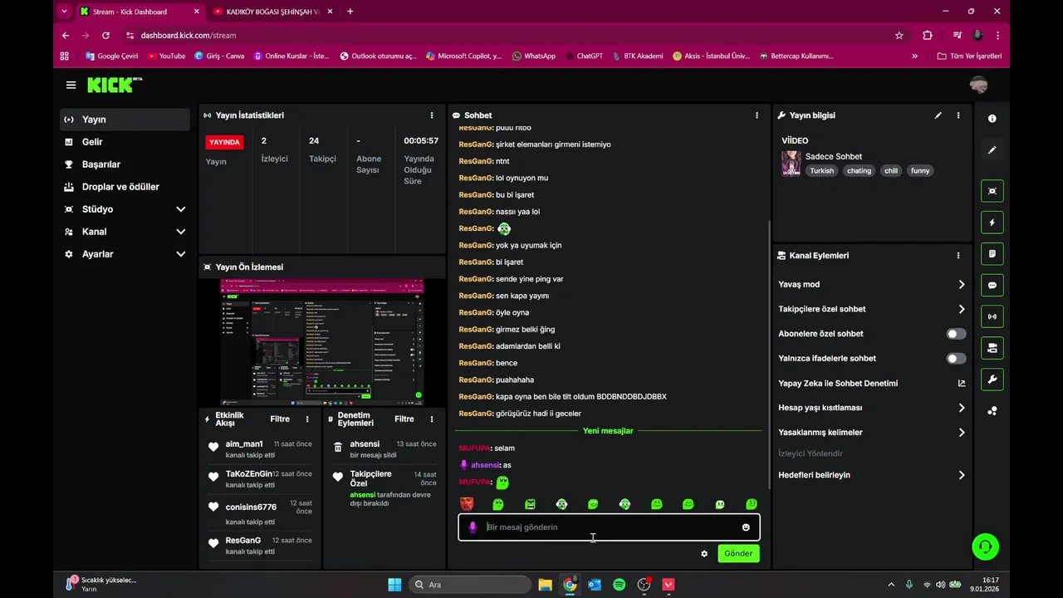Click the taskbar search box Ara

469,585
